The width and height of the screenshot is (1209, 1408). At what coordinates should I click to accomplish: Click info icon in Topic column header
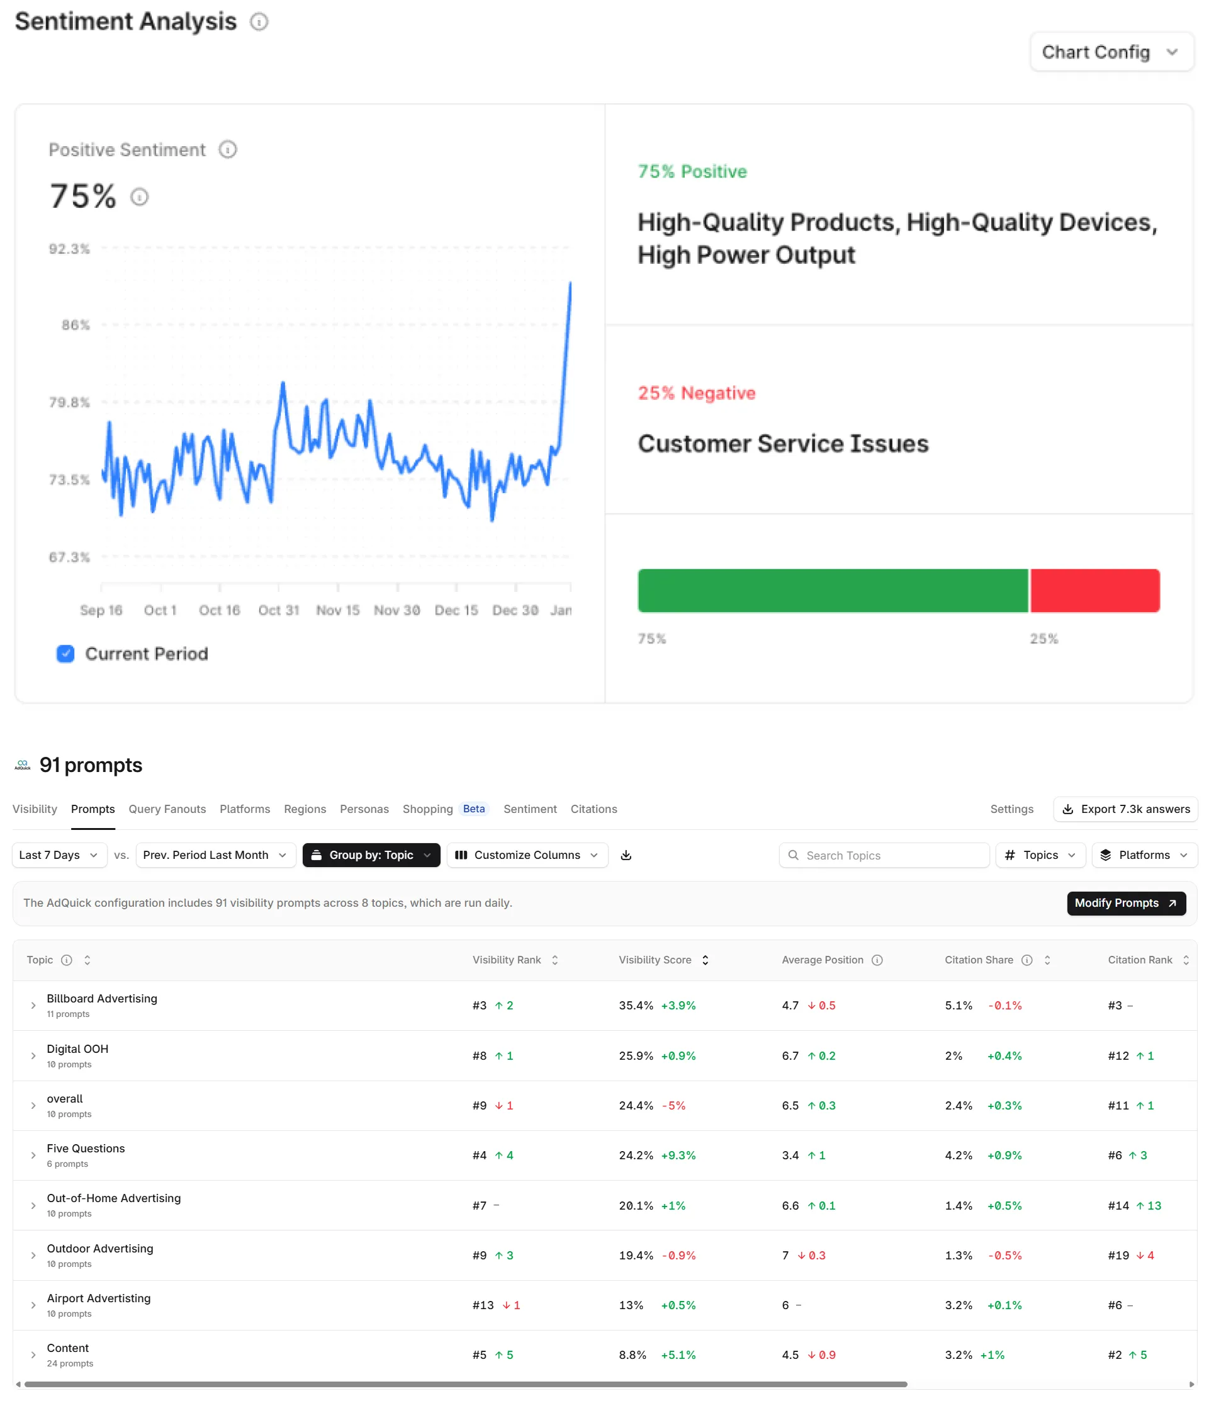[x=67, y=960]
